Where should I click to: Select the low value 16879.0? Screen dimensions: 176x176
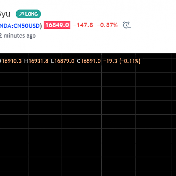(x=64, y=61)
